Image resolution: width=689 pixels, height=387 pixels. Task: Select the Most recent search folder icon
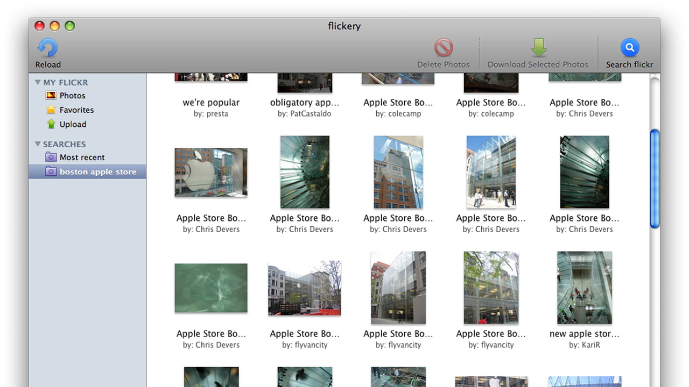[51, 157]
